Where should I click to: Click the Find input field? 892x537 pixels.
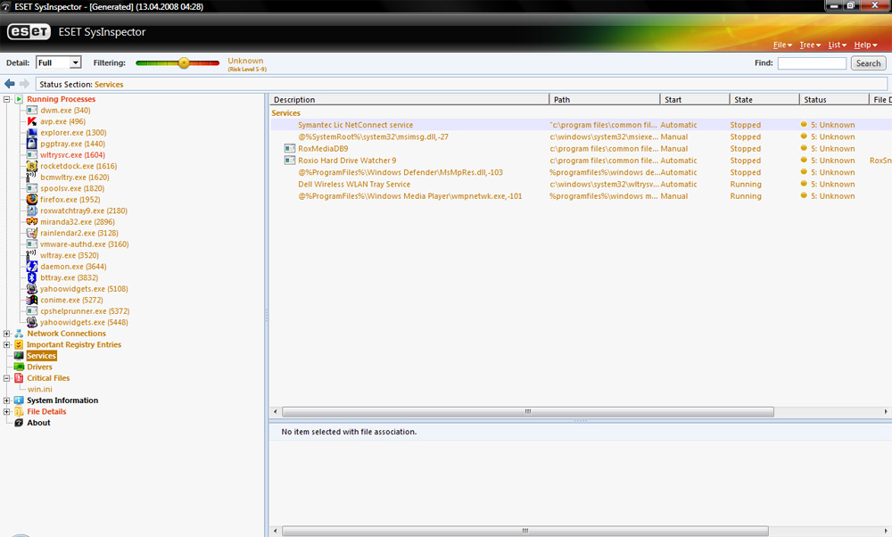pyautogui.click(x=812, y=63)
